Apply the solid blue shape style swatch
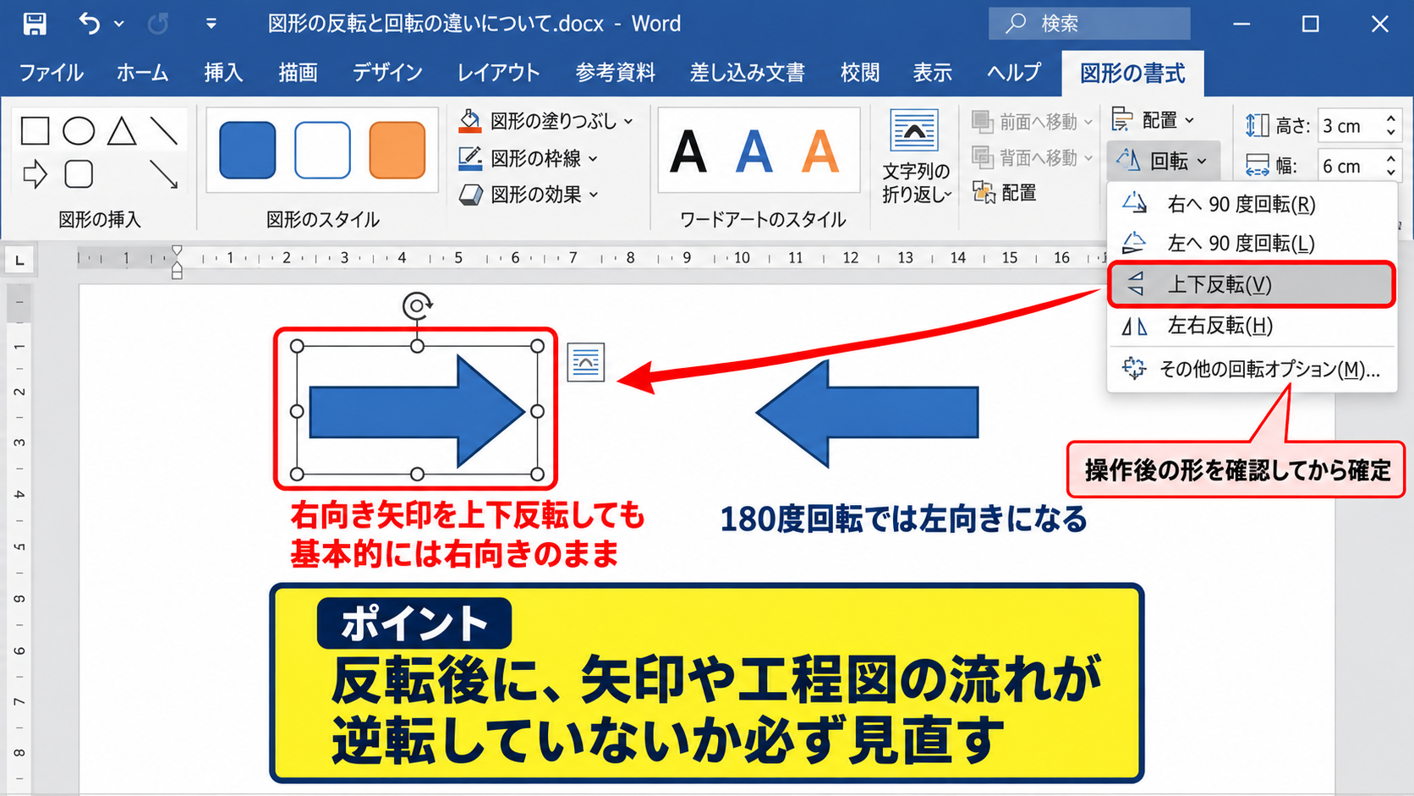 tap(248, 151)
